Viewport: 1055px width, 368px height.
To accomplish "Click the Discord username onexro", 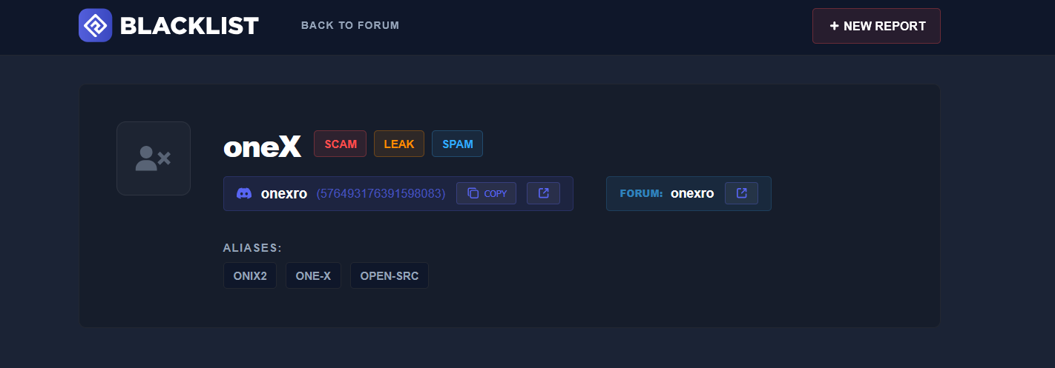I will click(284, 193).
